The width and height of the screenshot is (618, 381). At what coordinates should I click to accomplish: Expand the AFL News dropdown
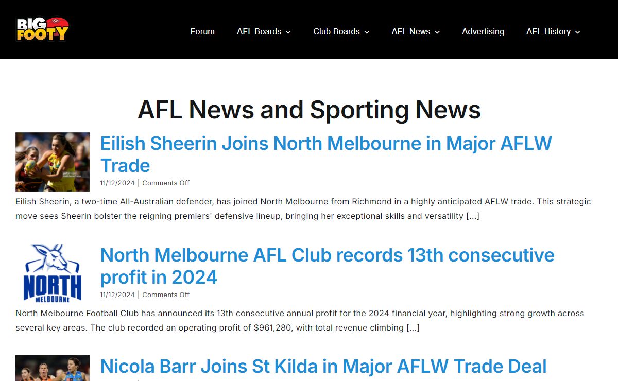tap(416, 31)
